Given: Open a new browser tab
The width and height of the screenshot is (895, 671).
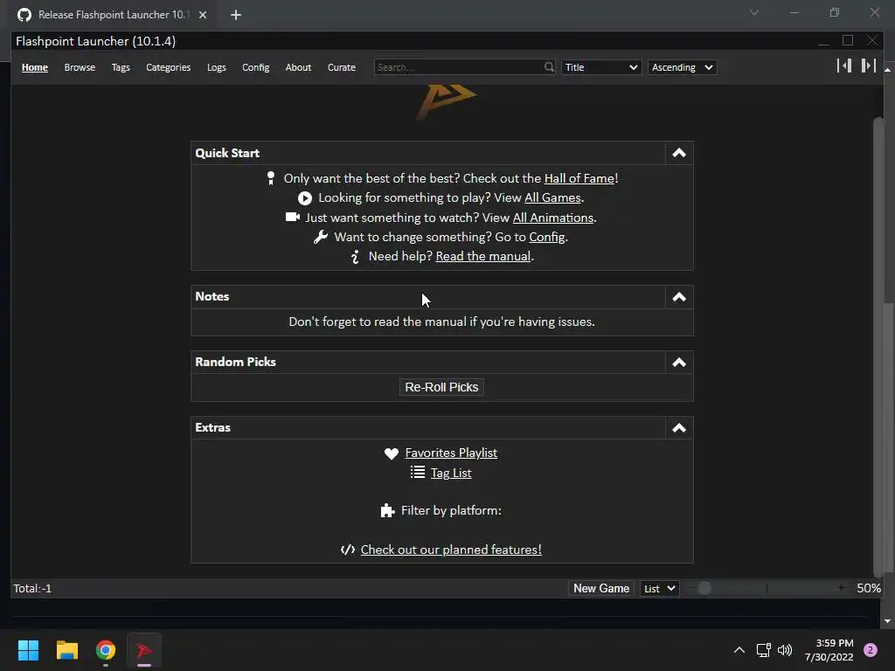Looking at the screenshot, I should 236,16.
